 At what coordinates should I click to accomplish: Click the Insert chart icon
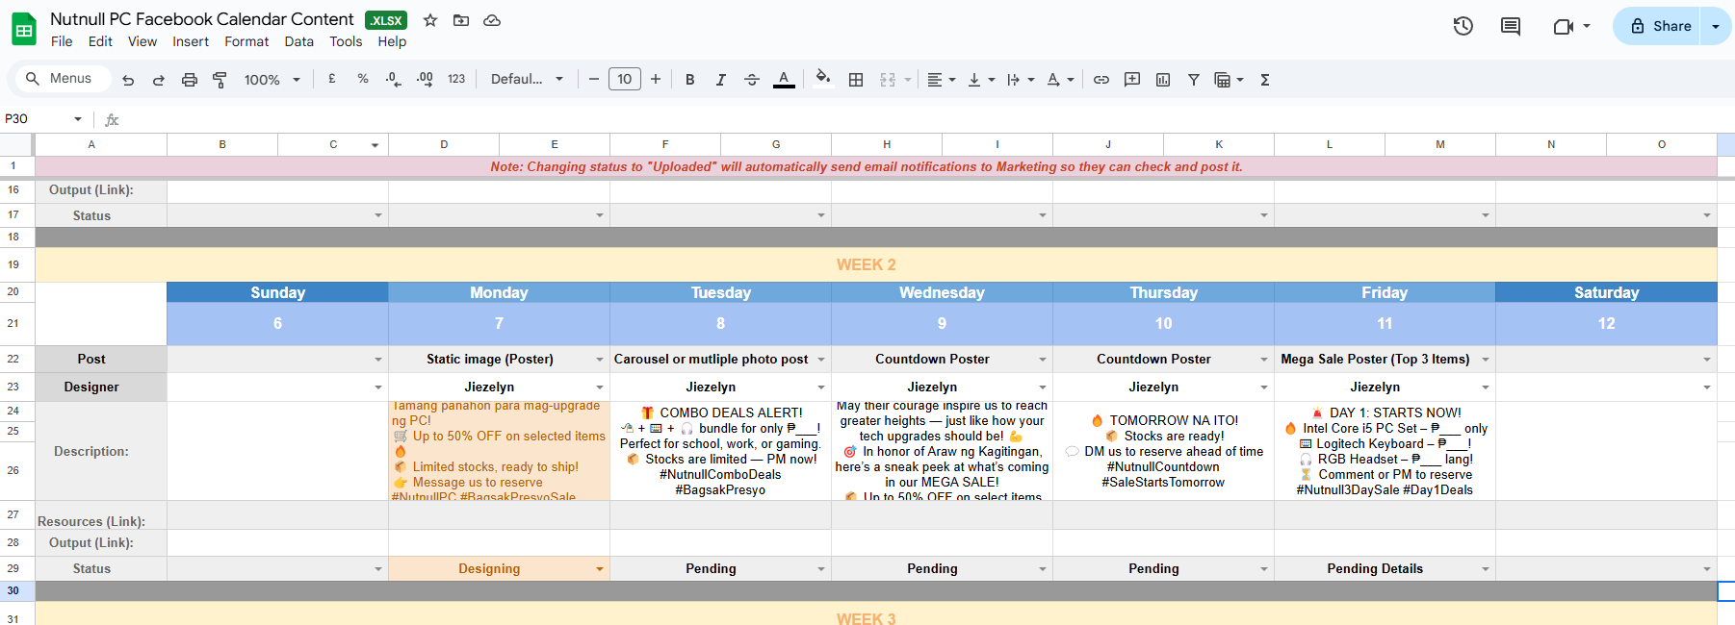[1163, 80]
